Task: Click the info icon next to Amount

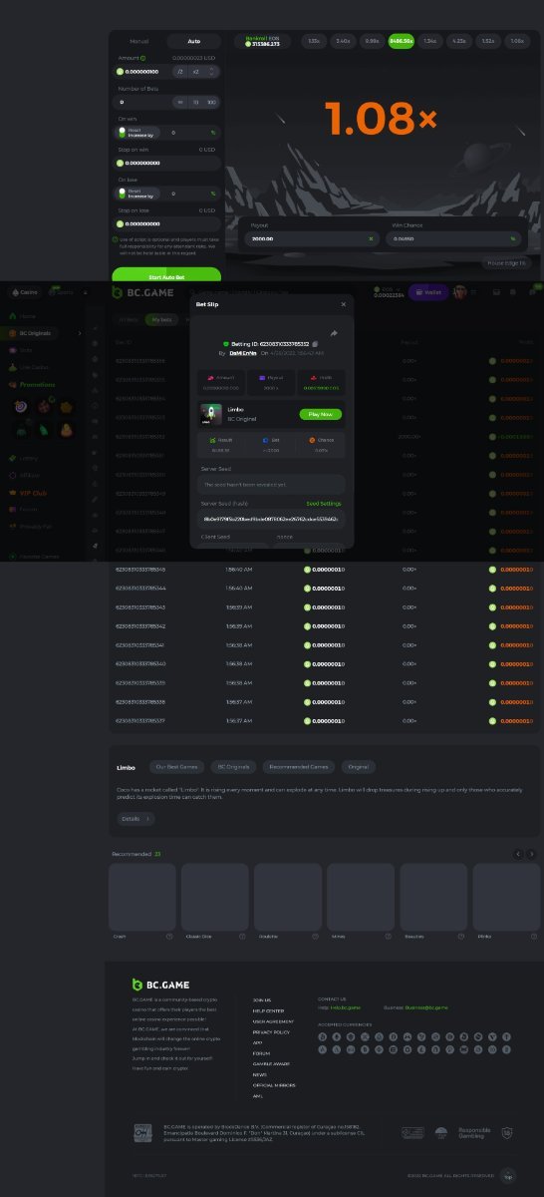Action: [143, 59]
